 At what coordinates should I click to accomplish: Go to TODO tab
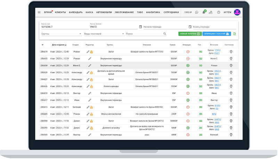pos(140,12)
